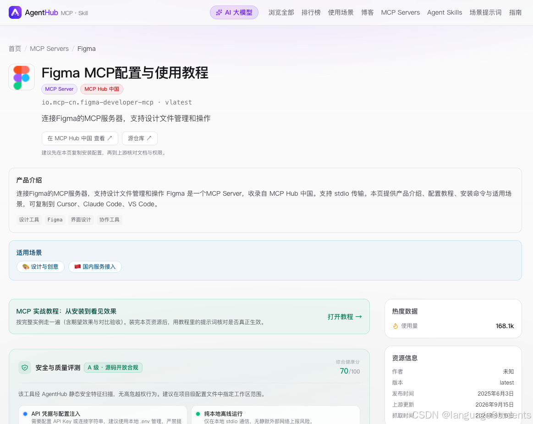The height and width of the screenshot is (424, 533).
Task: Click the AgentHub purple logo icon
Action: [x=15, y=12]
